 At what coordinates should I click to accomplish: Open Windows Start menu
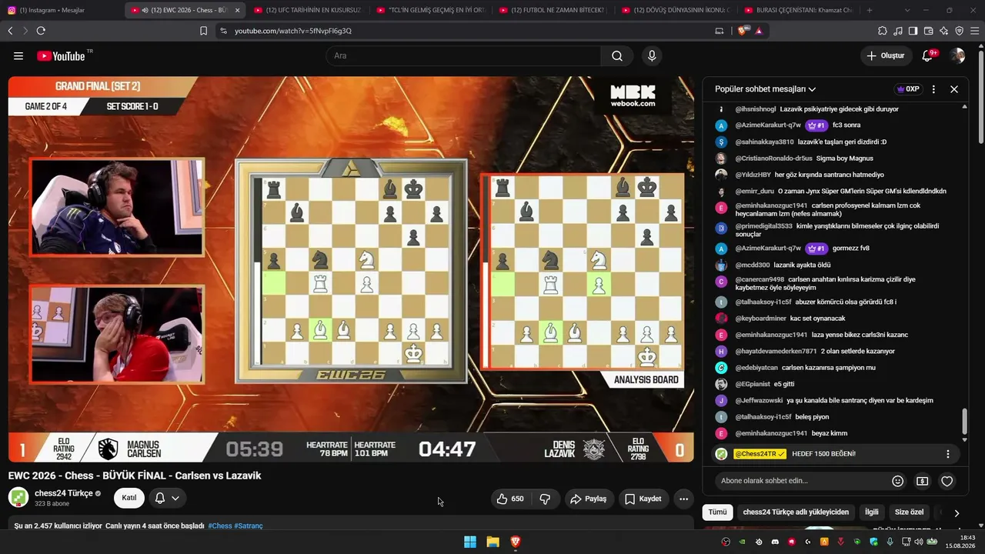(x=469, y=542)
